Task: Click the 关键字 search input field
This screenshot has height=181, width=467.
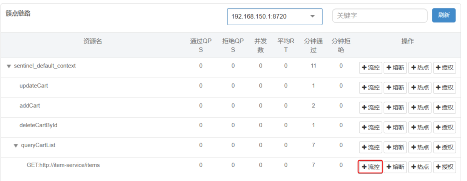Action: [x=379, y=16]
